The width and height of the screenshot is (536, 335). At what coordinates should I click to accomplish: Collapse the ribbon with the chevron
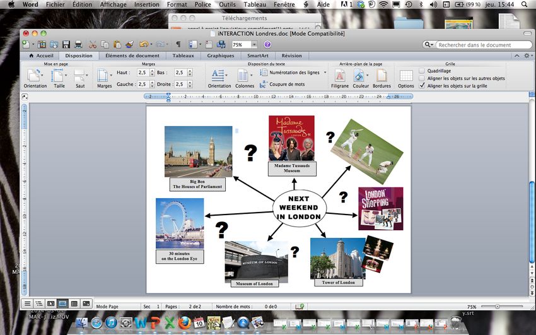517,56
